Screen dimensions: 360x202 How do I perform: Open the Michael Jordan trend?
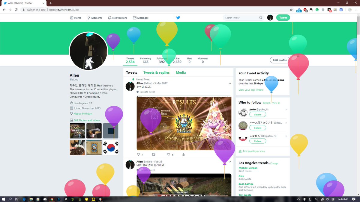coord(248,168)
